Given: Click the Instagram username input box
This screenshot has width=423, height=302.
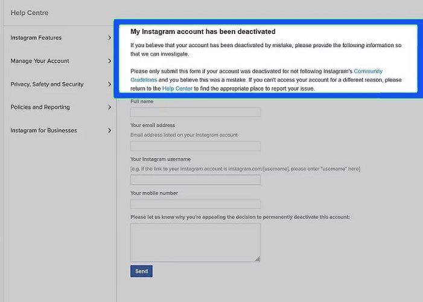Looking at the screenshot, I should pos(195,179).
